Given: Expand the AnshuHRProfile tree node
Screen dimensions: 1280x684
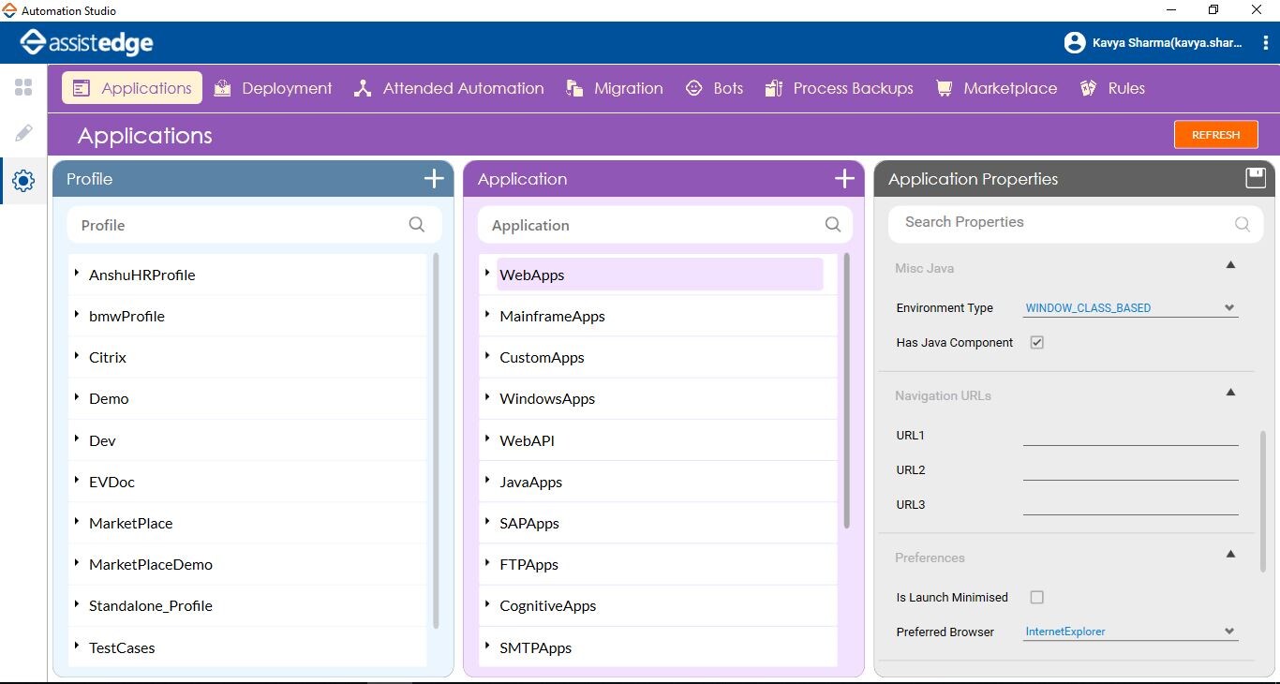Looking at the screenshot, I should tap(77, 274).
